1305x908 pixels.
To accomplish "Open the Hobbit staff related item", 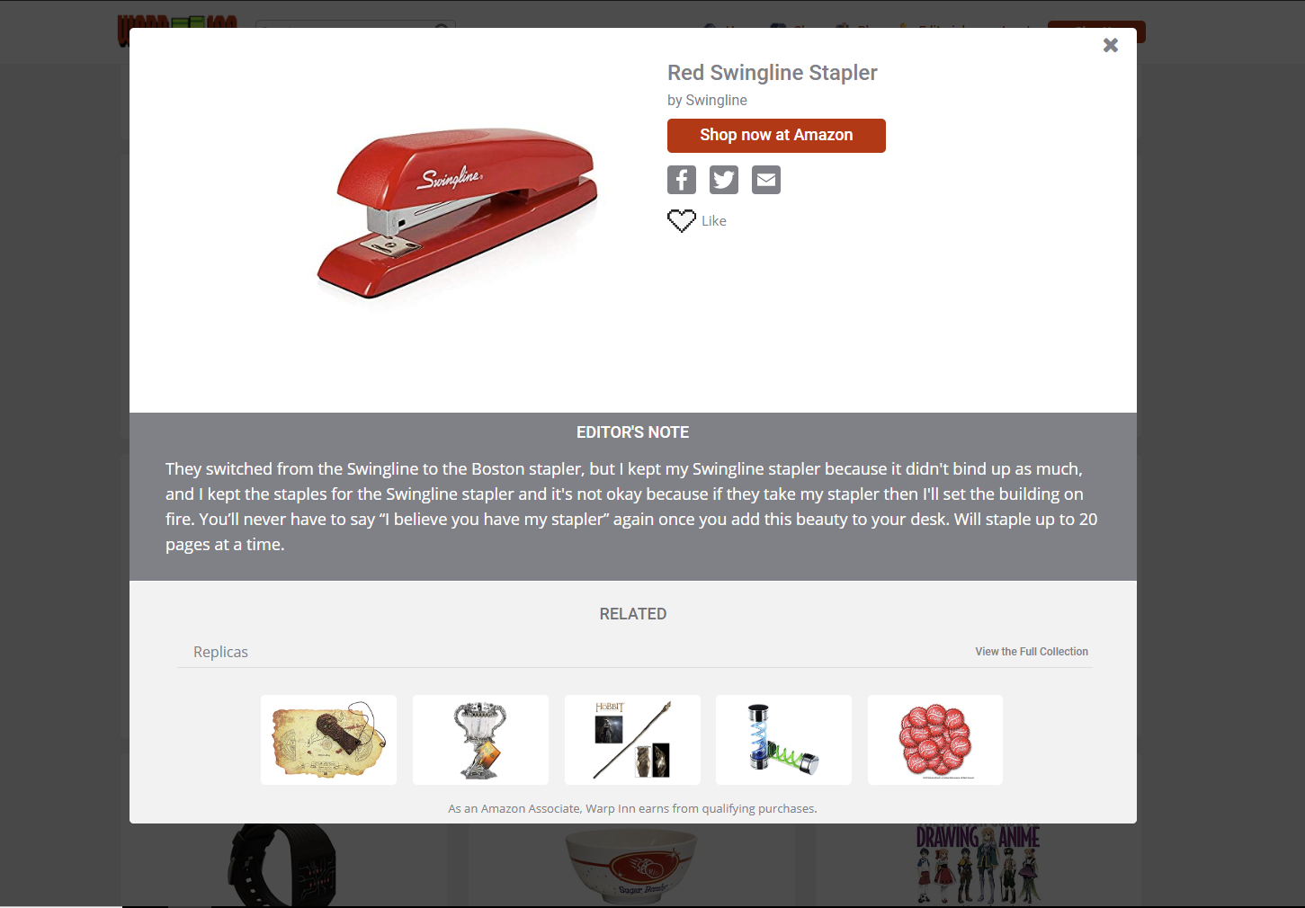I will point(632,740).
